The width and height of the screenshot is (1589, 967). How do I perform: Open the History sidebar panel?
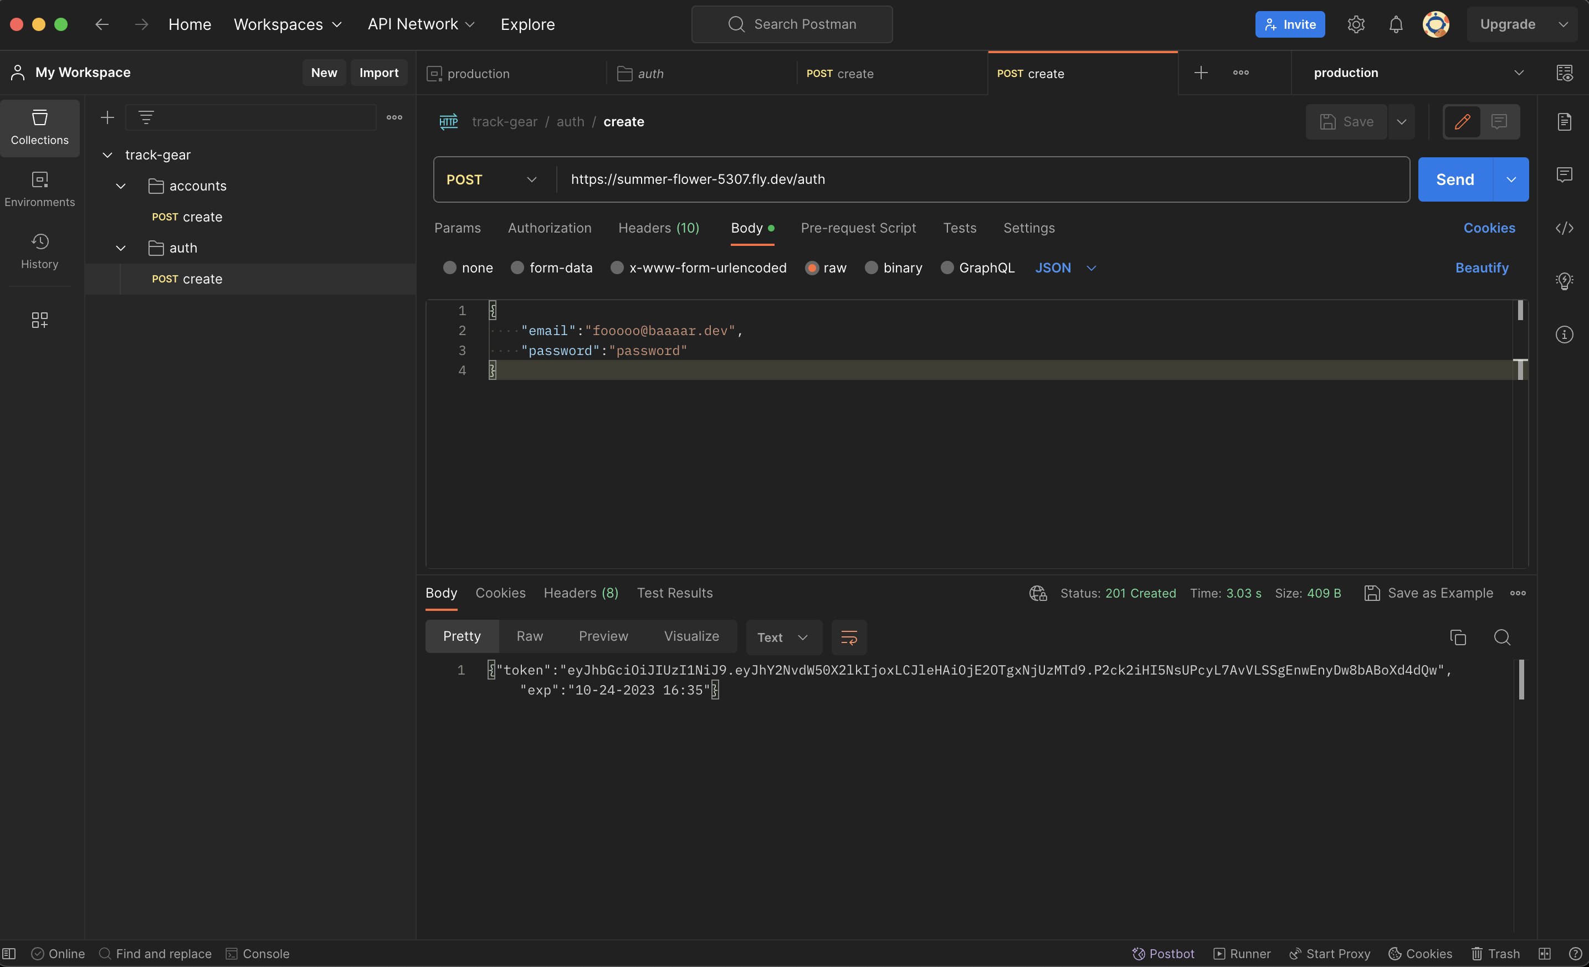(39, 251)
